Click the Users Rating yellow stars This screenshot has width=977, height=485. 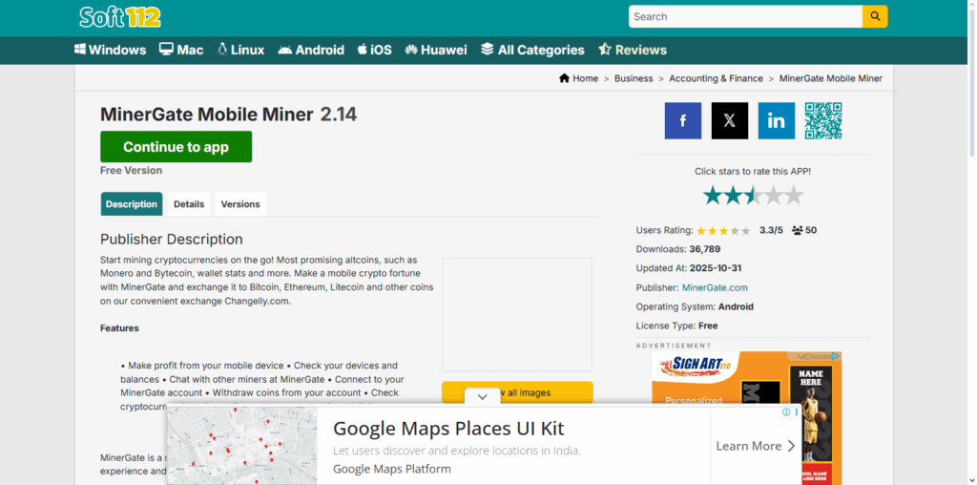[x=723, y=231]
